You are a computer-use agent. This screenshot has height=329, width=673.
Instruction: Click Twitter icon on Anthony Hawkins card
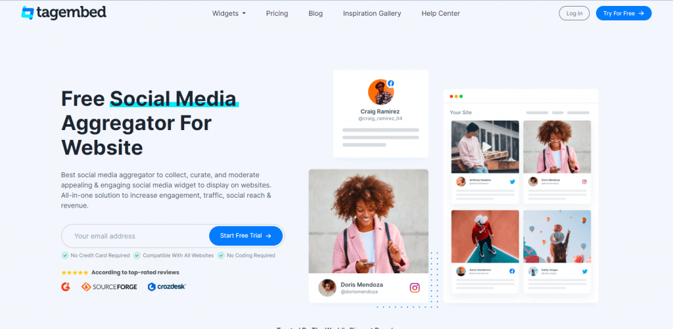[512, 182]
